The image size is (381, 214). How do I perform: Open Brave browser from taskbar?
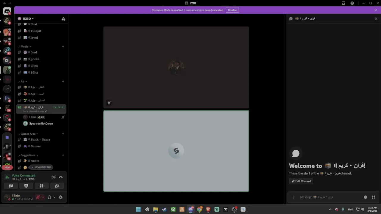pyautogui.click(x=208, y=209)
